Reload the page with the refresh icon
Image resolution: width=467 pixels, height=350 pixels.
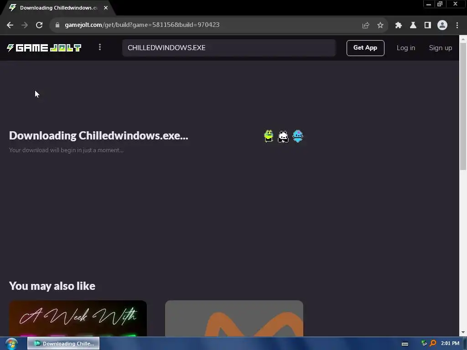[x=39, y=25]
